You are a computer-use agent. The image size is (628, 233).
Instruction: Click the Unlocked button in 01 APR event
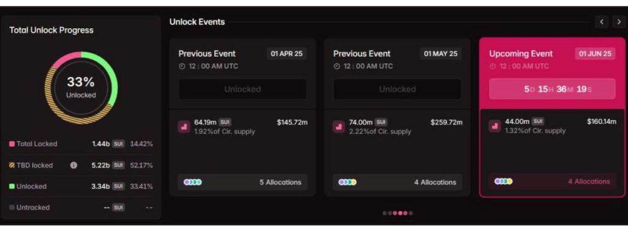tap(242, 89)
